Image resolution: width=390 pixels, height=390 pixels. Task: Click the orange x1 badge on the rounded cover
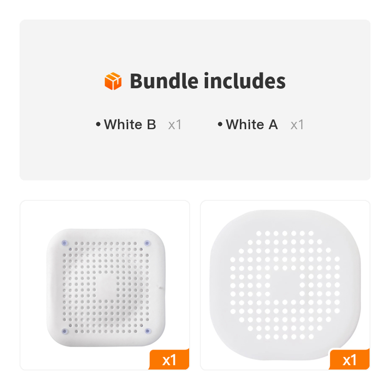[x=350, y=360]
